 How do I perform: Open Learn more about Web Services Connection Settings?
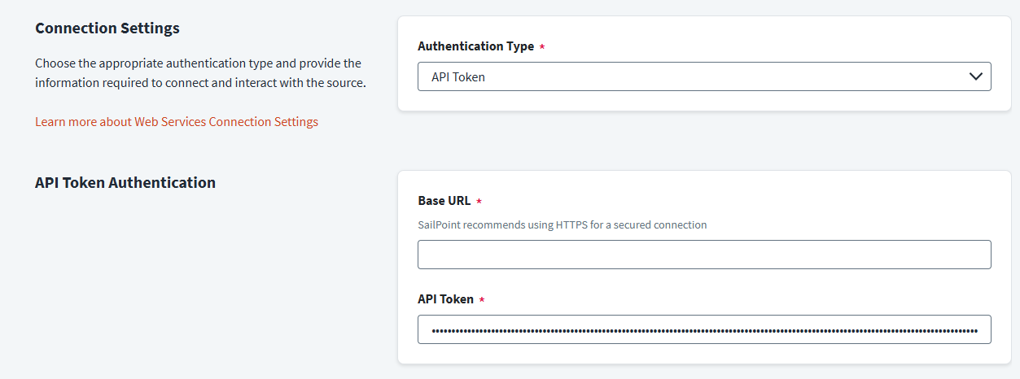coord(177,122)
